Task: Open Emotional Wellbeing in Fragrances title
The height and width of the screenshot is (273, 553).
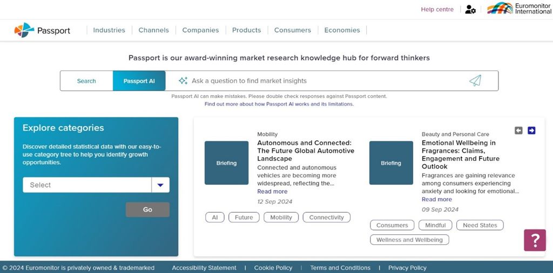Action: [461, 155]
